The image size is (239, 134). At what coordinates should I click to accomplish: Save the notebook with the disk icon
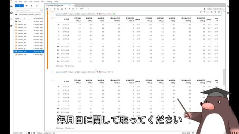click(x=47, y=9)
